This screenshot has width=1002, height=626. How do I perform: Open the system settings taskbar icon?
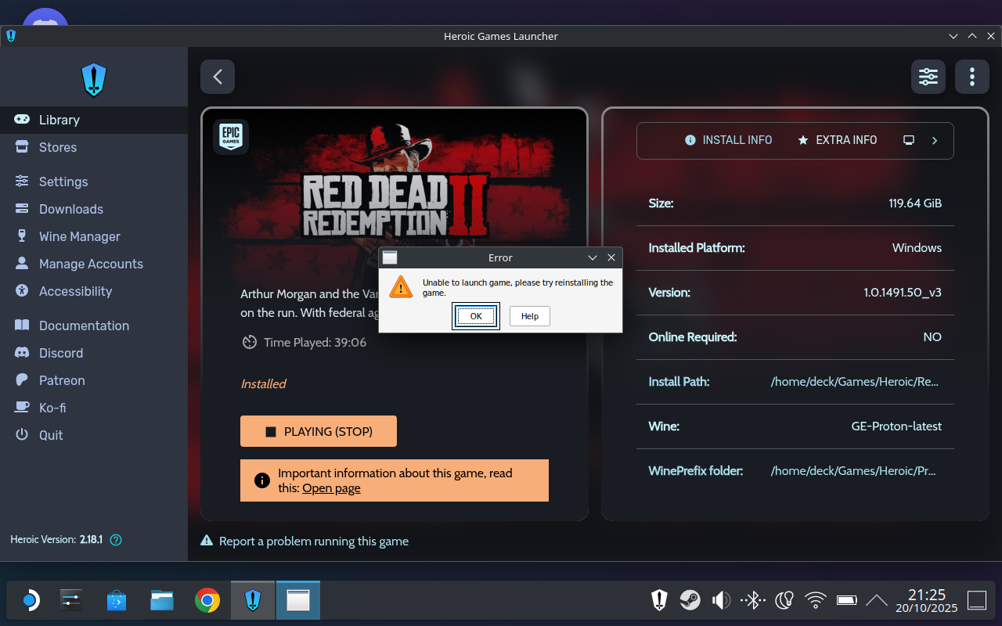coord(72,600)
